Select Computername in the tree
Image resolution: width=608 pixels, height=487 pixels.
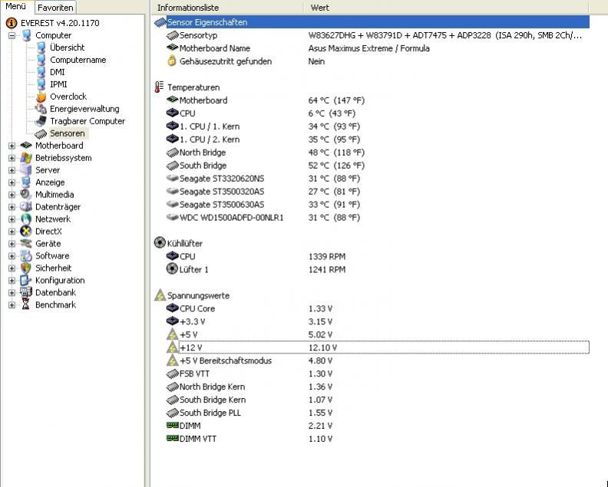coord(78,60)
